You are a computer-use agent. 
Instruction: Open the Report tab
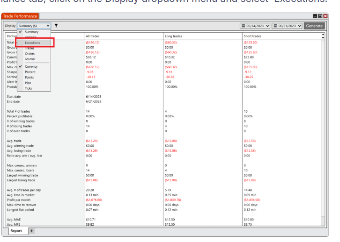click(16, 231)
